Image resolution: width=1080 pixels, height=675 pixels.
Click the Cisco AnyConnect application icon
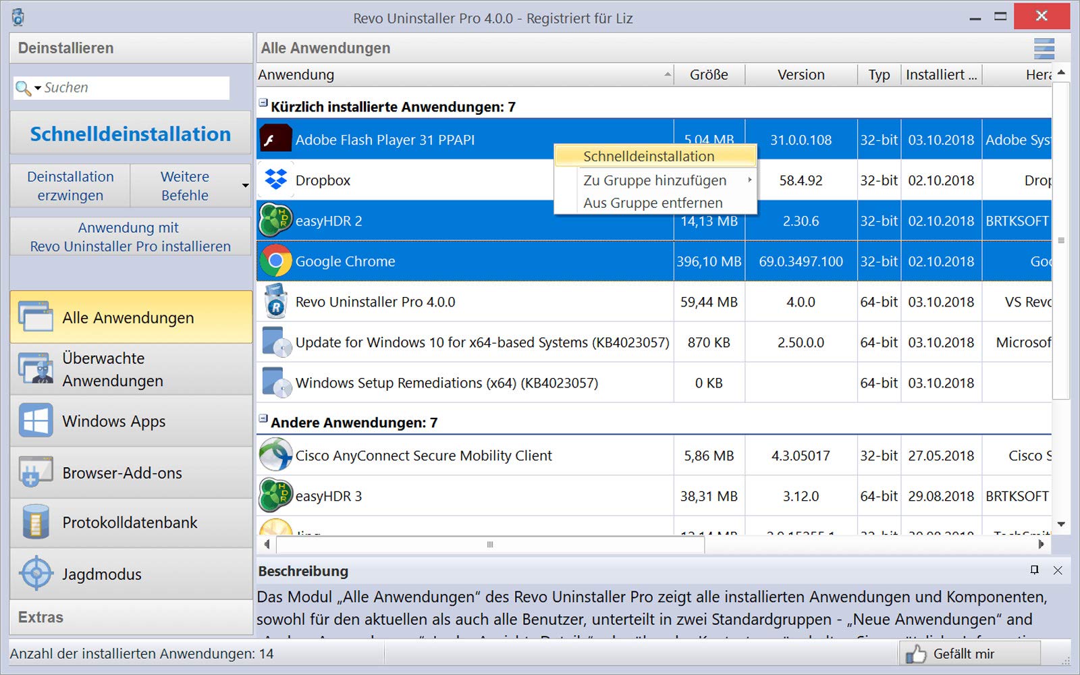pos(275,455)
